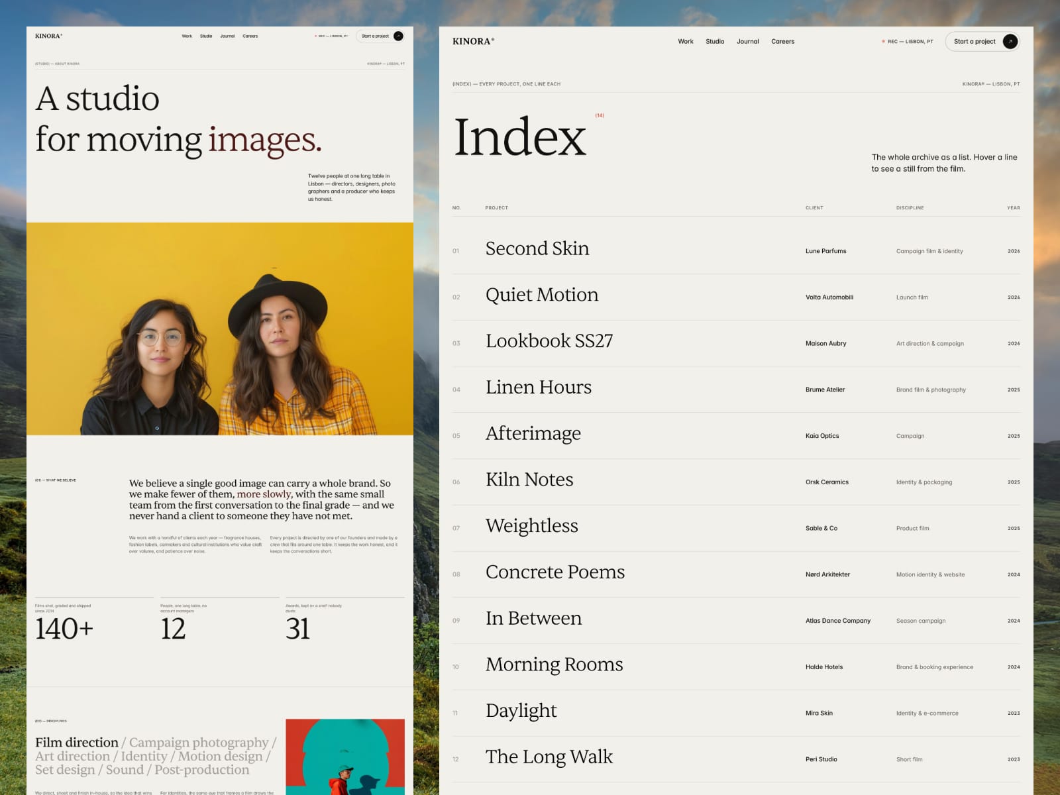This screenshot has width=1060, height=795.
Task: Open the Weightless project
Action: click(x=532, y=526)
